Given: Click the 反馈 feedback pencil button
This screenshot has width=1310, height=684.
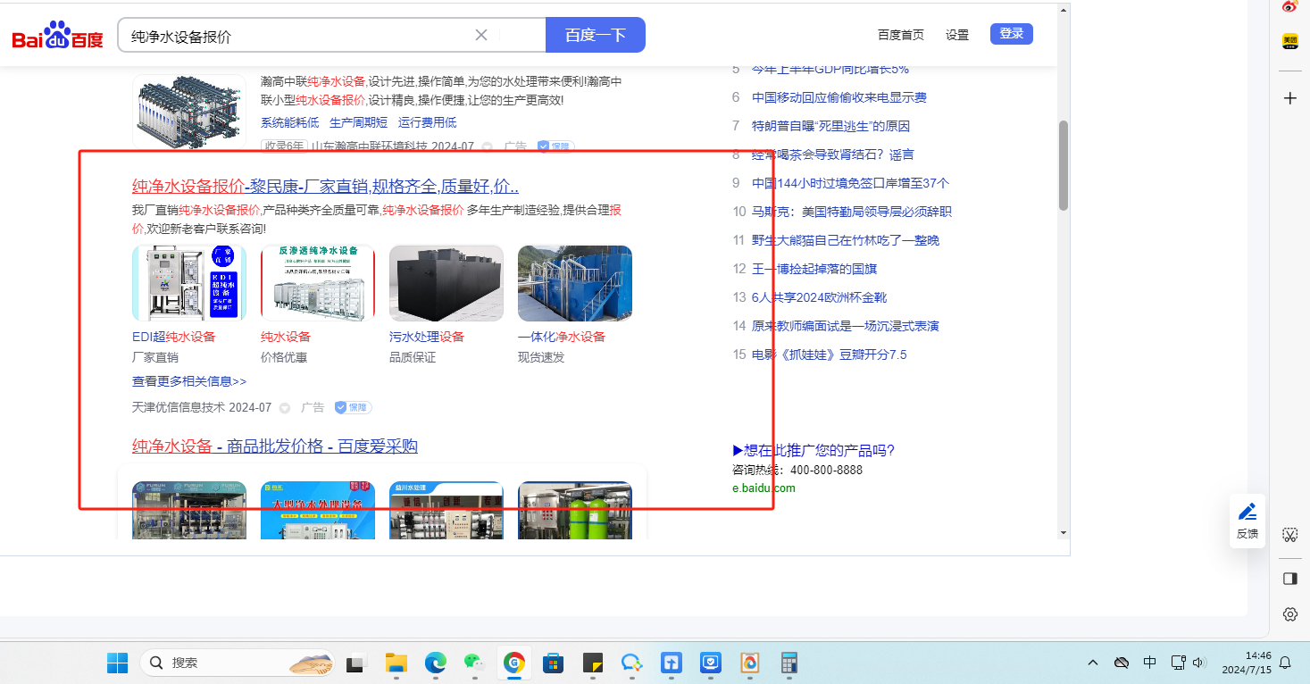Looking at the screenshot, I should point(1247,521).
